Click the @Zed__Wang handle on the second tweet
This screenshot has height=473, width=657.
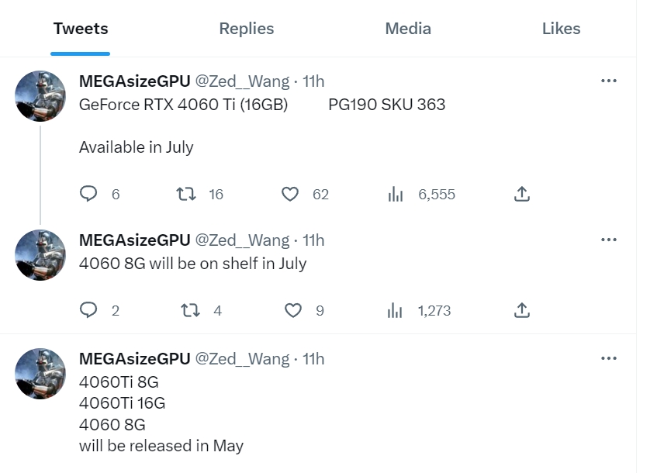241,240
